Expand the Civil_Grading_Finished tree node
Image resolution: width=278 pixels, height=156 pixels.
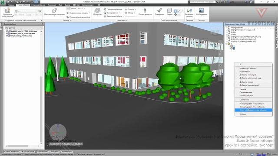7,36
